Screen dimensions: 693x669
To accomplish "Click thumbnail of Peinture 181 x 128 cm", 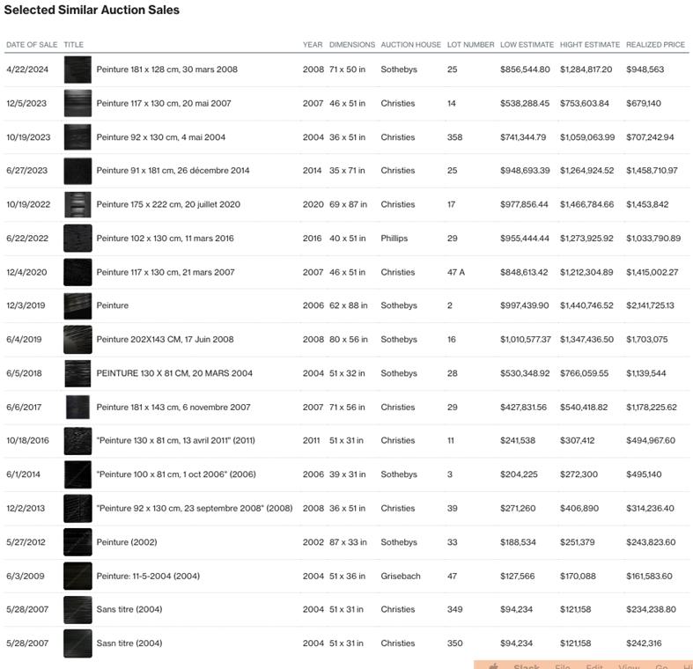I will 77,70.
